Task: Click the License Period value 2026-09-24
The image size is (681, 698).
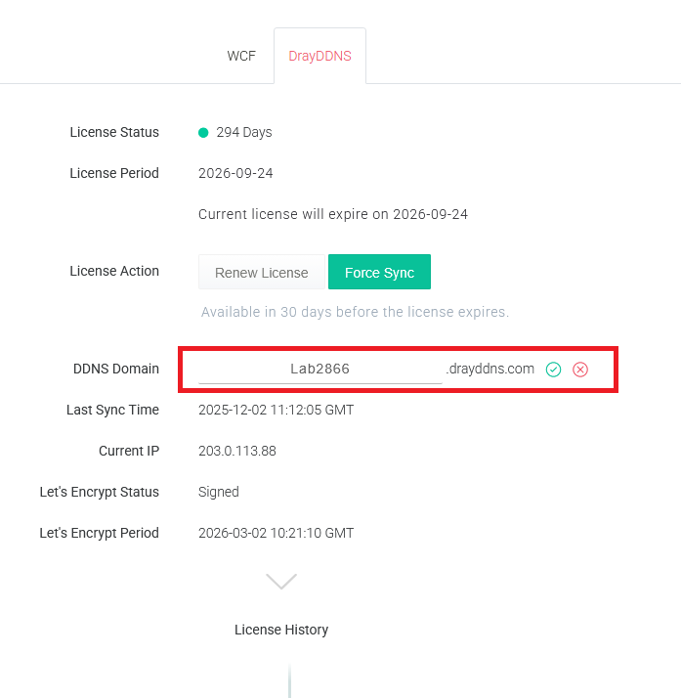Action: tap(235, 173)
